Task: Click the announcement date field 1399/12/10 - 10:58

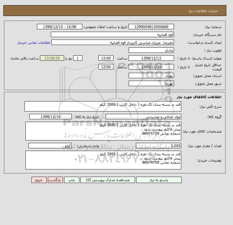Action: pyautogui.click(x=59, y=27)
